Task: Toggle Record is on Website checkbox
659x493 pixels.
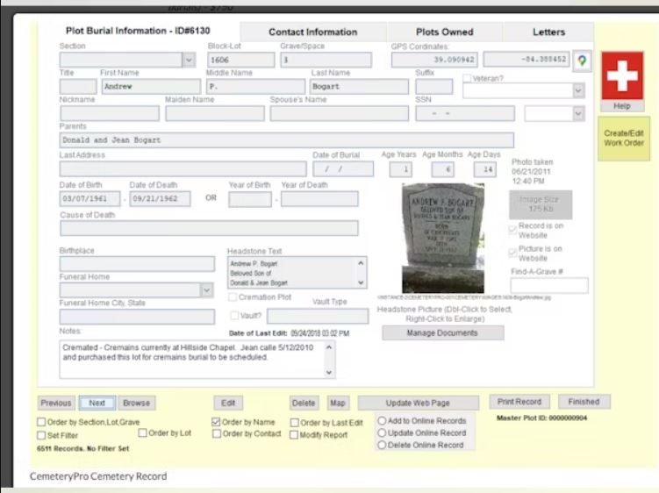Action: (512, 230)
